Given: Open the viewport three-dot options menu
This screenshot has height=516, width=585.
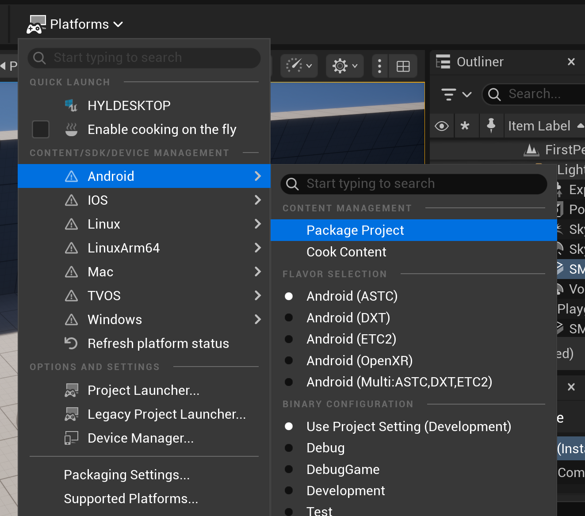Looking at the screenshot, I should pyautogui.click(x=379, y=66).
